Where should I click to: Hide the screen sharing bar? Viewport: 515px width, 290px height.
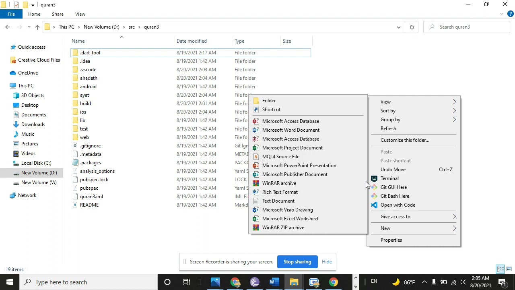[x=327, y=262]
